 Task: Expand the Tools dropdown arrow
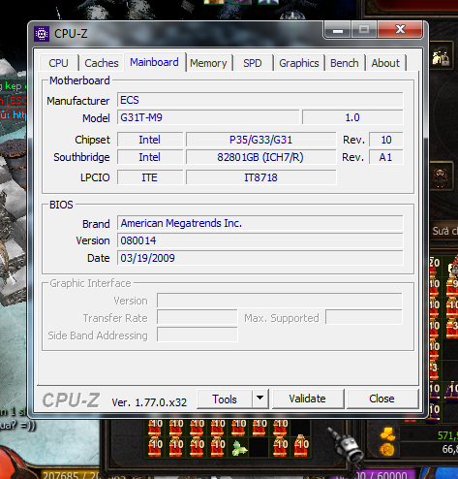coord(260,399)
